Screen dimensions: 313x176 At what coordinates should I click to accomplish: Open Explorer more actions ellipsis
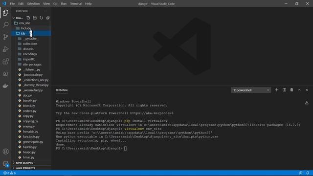pyautogui.click(x=45, y=11)
